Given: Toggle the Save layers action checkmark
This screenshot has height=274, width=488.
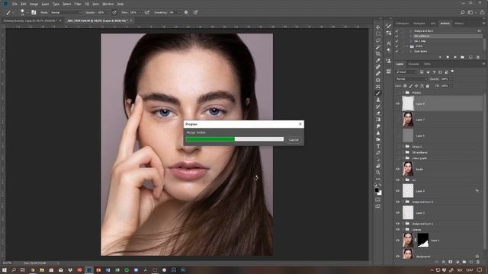Looking at the screenshot, I should 396,51.
